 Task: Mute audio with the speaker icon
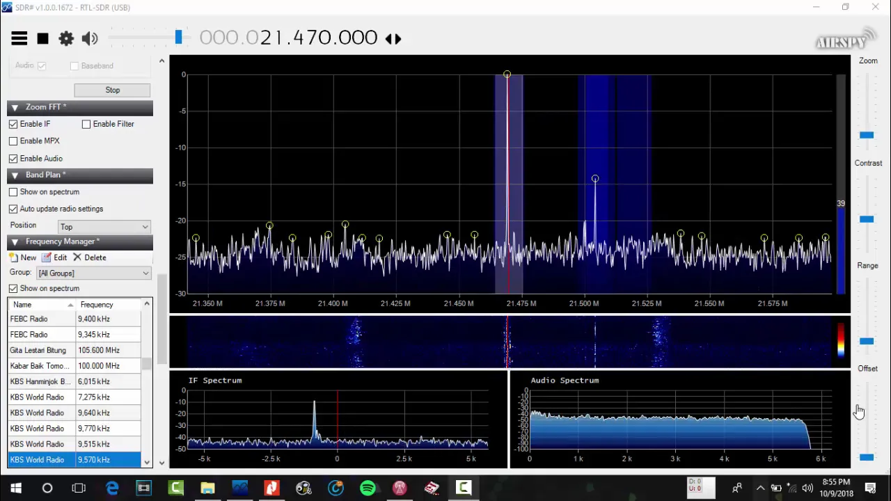[x=89, y=38]
